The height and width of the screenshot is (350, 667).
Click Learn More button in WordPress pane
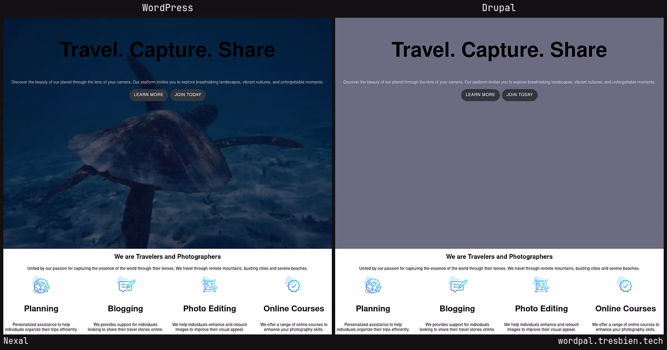(148, 95)
